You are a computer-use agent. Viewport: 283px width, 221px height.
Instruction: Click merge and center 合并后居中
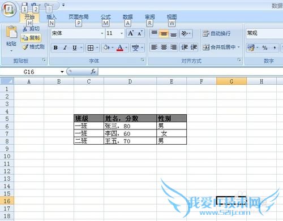pyautogui.click(x=219, y=47)
